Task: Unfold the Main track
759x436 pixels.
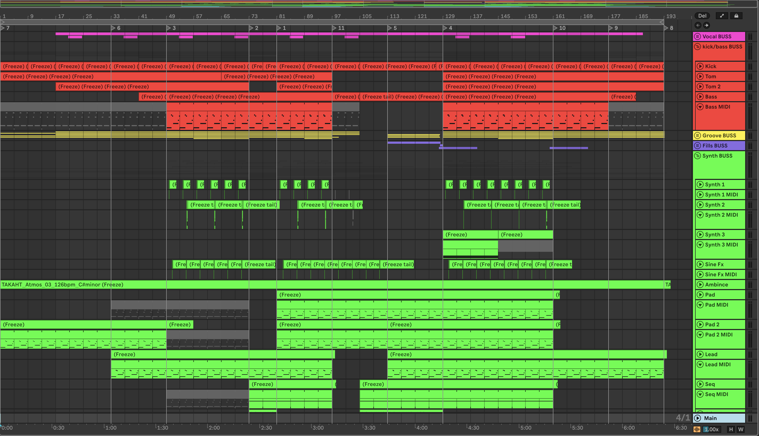Action: (x=697, y=418)
